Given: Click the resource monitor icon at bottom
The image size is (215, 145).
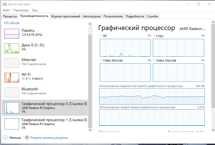Looking at the screenshot, I should (x=27, y=137).
